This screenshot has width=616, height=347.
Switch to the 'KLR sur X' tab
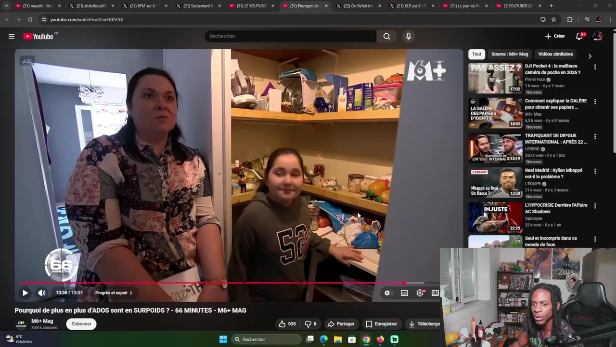[x=411, y=6]
